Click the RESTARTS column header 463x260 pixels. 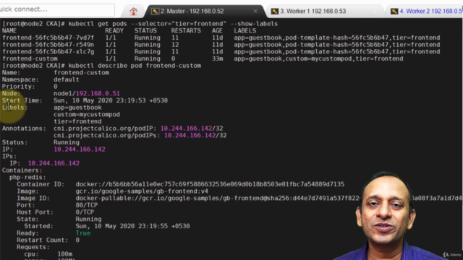pos(186,30)
